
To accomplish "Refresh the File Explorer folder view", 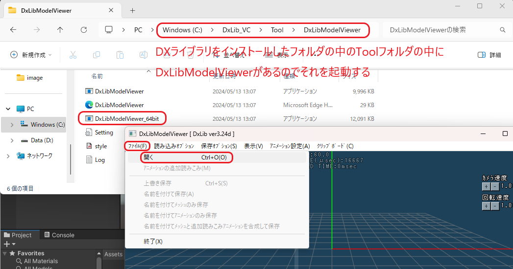I will (x=84, y=30).
